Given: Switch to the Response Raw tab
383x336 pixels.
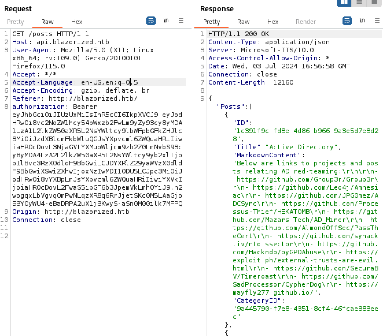Looking at the screenshot, I should coord(243,22).
